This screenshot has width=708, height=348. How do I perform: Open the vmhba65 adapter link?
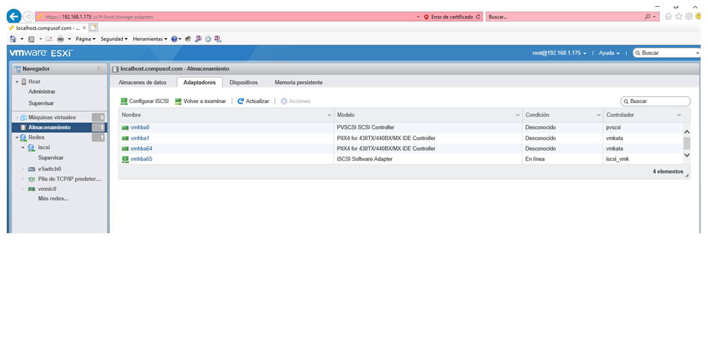coord(141,159)
